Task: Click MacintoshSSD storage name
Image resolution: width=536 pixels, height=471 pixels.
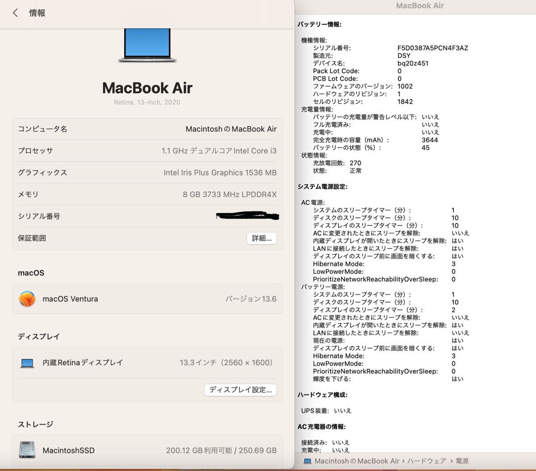Action: (x=68, y=450)
